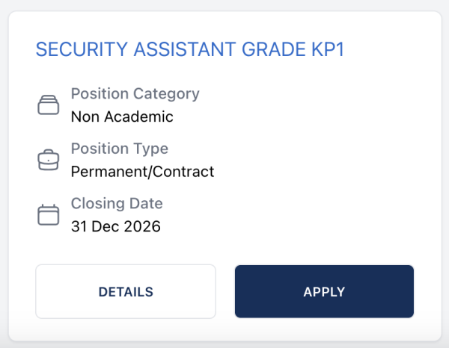
Task: Click the Non Academic value text
Action: click(x=121, y=116)
